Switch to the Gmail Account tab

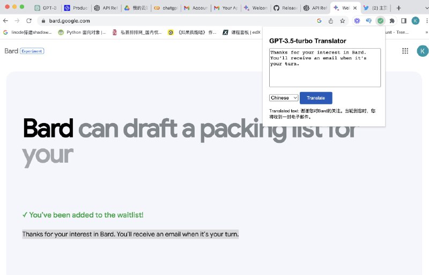(x=196, y=8)
